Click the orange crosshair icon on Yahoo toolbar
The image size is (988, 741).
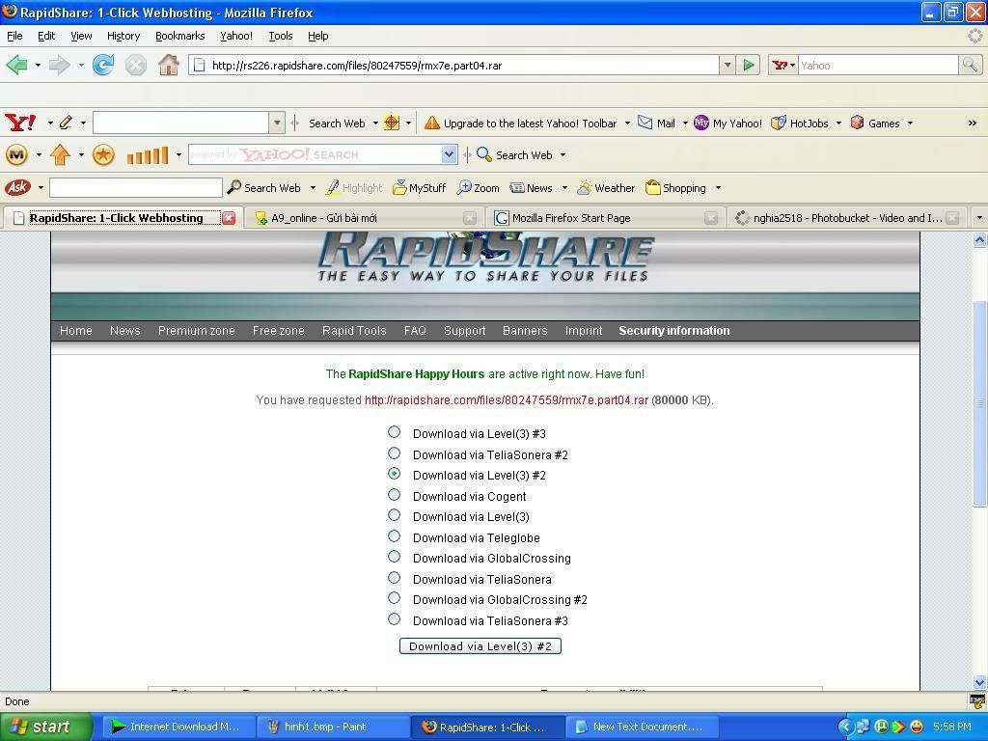click(392, 123)
